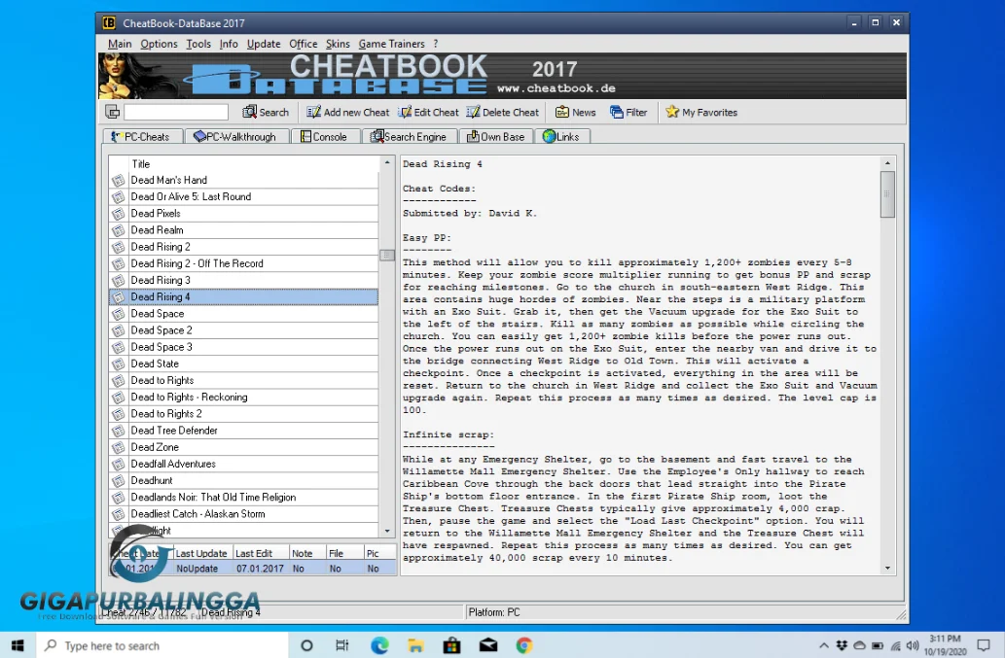Viewport: 1005px width, 658px height.
Task: Open the ? help menu
Action: pyautogui.click(x=436, y=44)
